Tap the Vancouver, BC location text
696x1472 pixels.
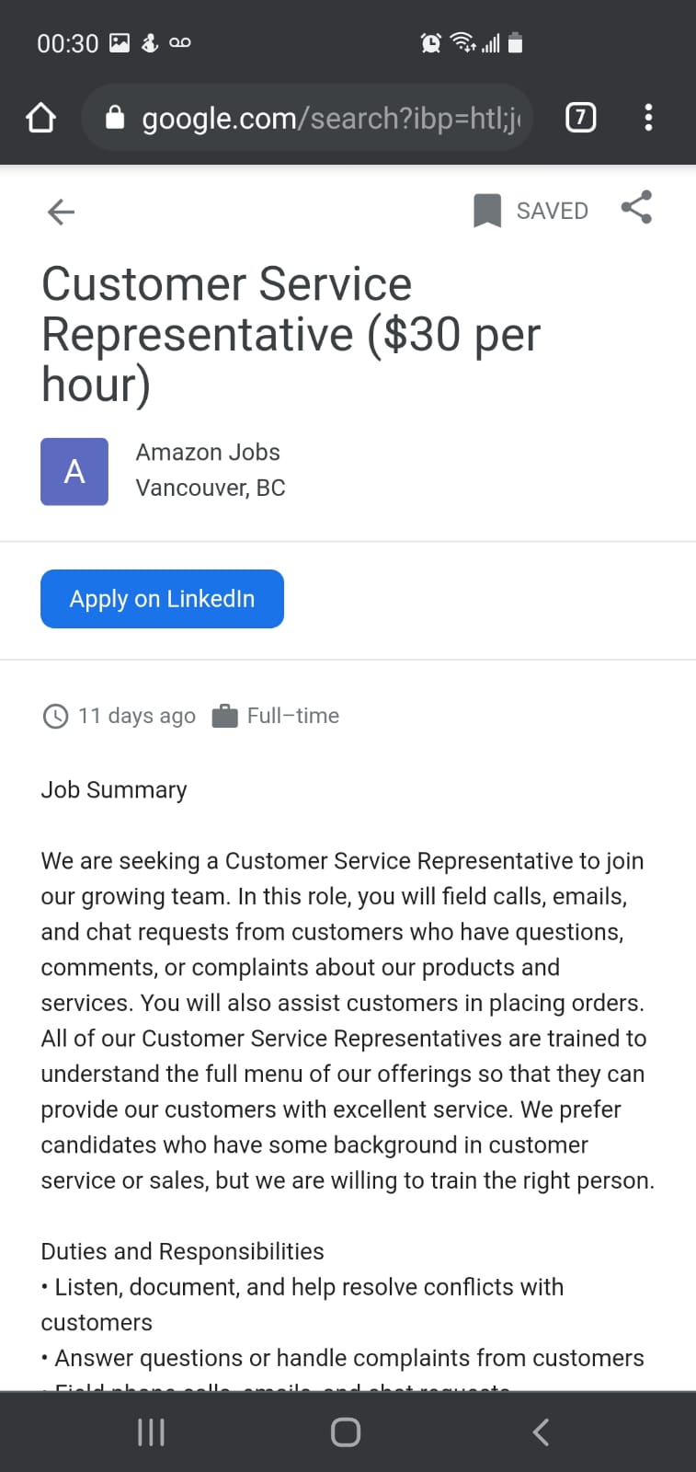[x=211, y=488]
